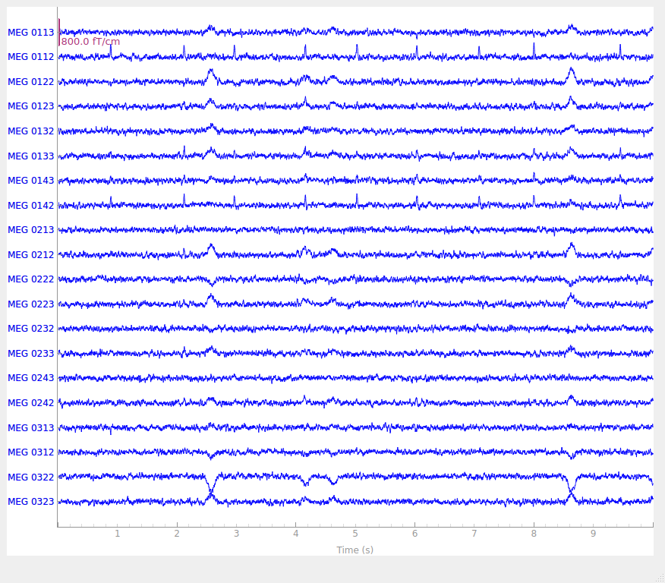Click the 800.0 fT/cm scale label

point(90,42)
